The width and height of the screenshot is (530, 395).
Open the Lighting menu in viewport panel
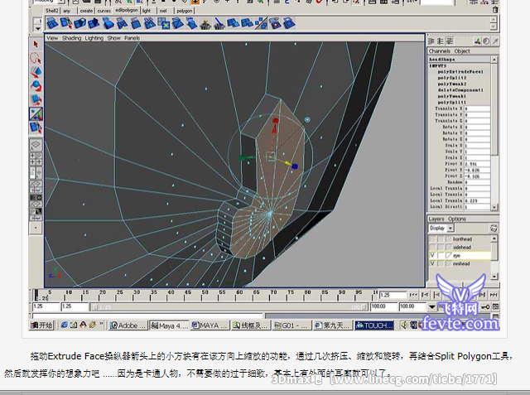(x=94, y=38)
